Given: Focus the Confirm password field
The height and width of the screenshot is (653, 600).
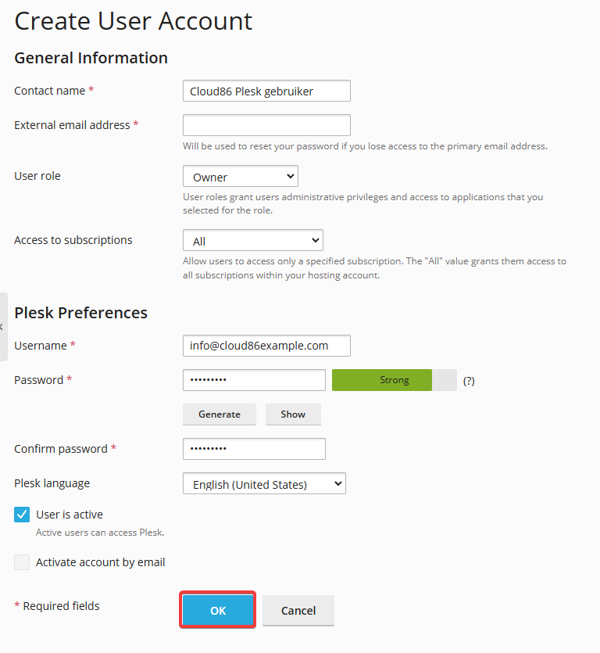Looking at the screenshot, I should point(254,449).
